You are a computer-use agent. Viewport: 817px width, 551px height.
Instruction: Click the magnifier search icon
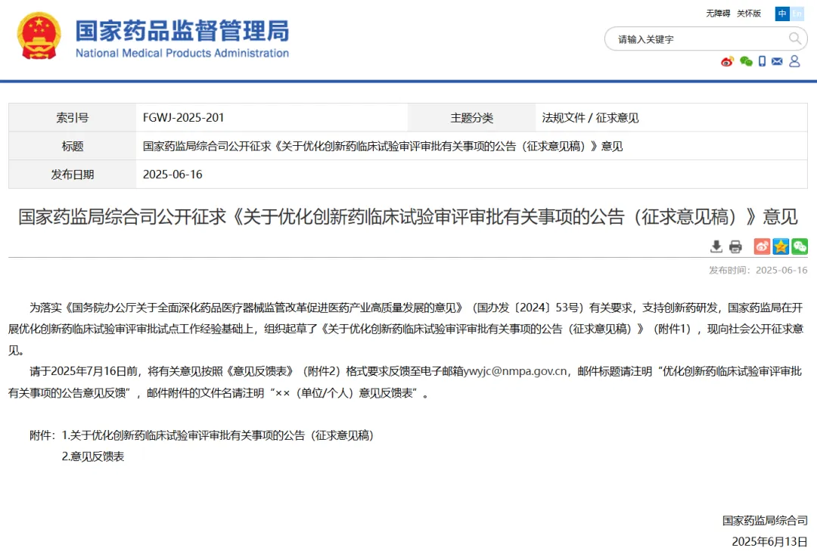795,39
